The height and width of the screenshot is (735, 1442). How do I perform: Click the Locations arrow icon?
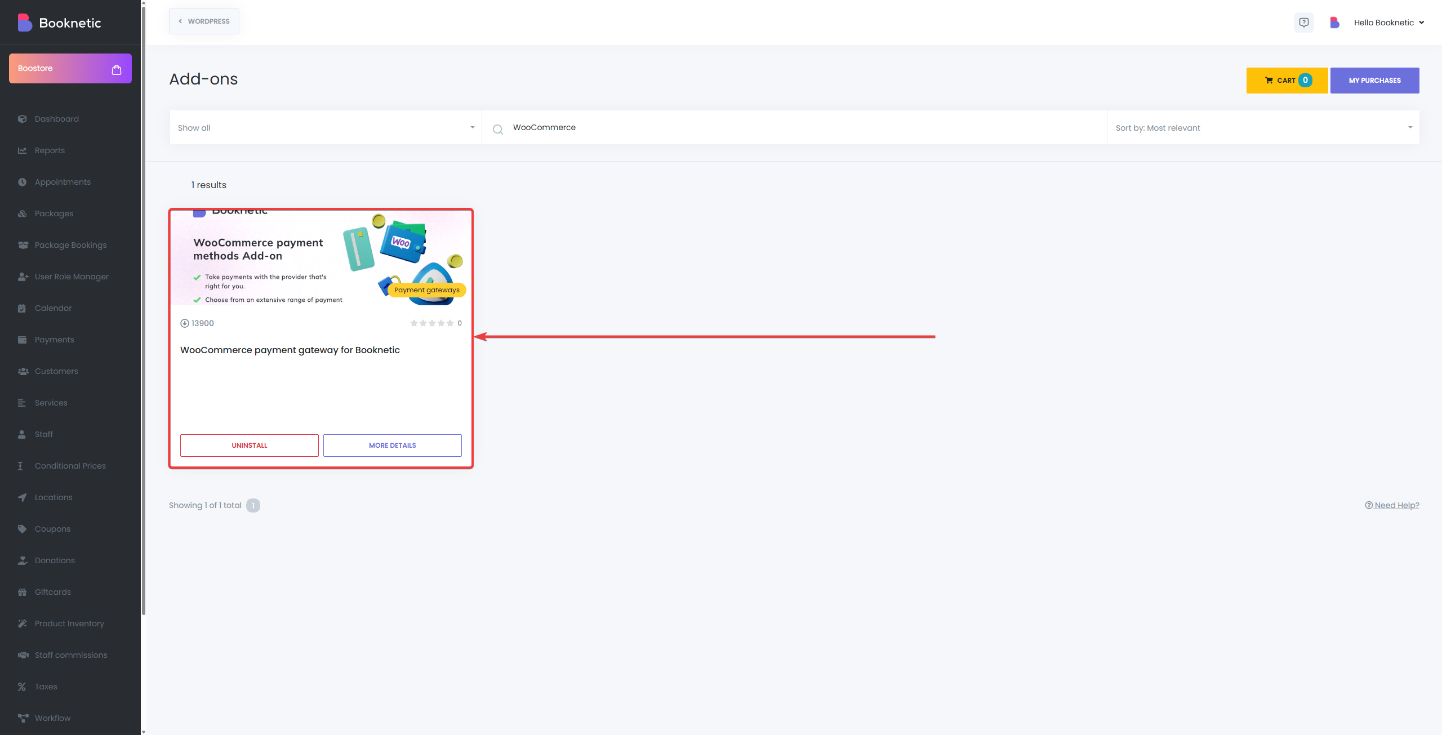[x=22, y=497]
